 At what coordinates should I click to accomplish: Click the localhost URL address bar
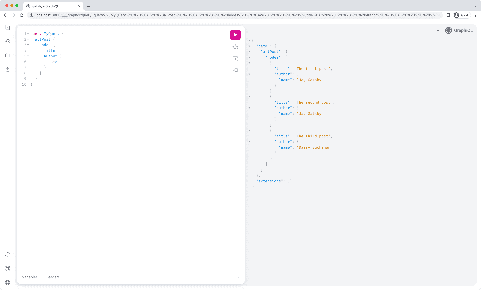[x=235, y=15]
